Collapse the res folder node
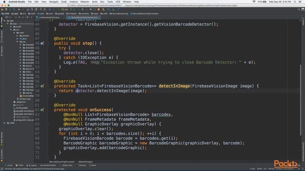 pos(17,42)
